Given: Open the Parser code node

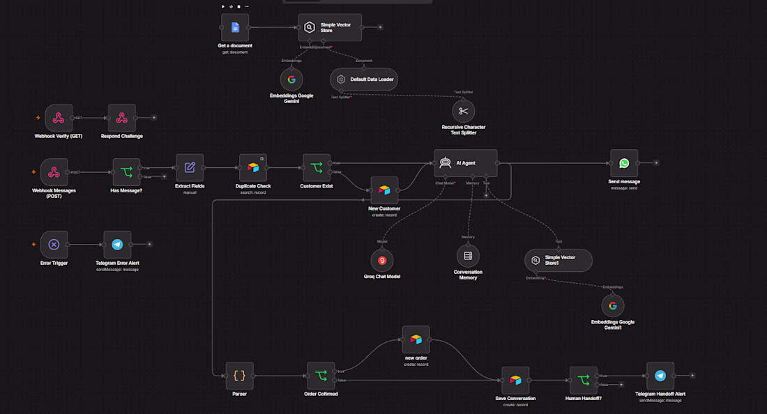Looking at the screenshot, I should click(240, 376).
